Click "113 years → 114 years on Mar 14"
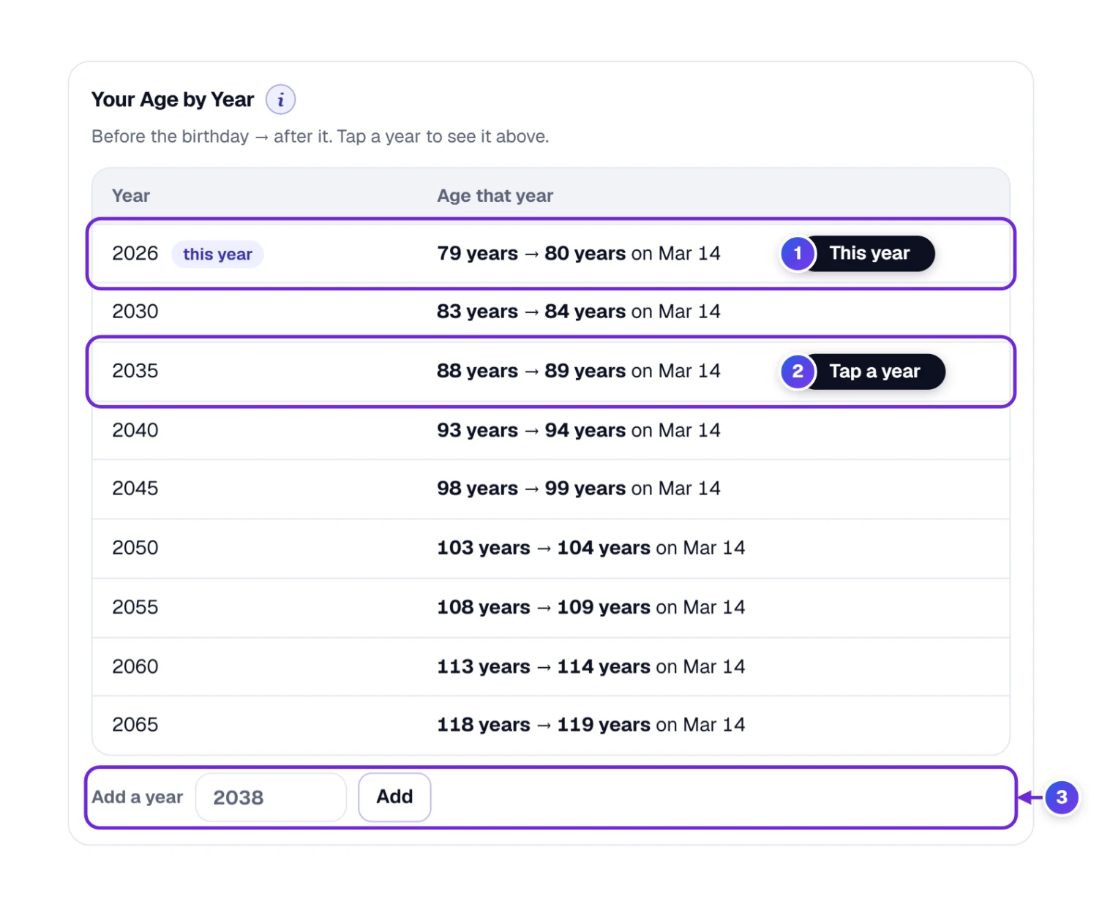This screenshot has height=907, width=1102. (591, 666)
